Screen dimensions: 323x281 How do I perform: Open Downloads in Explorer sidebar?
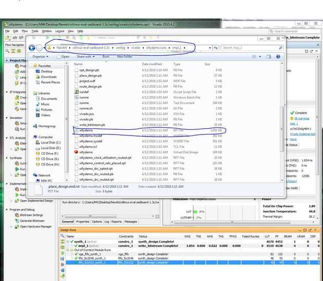click(x=48, y=77)
